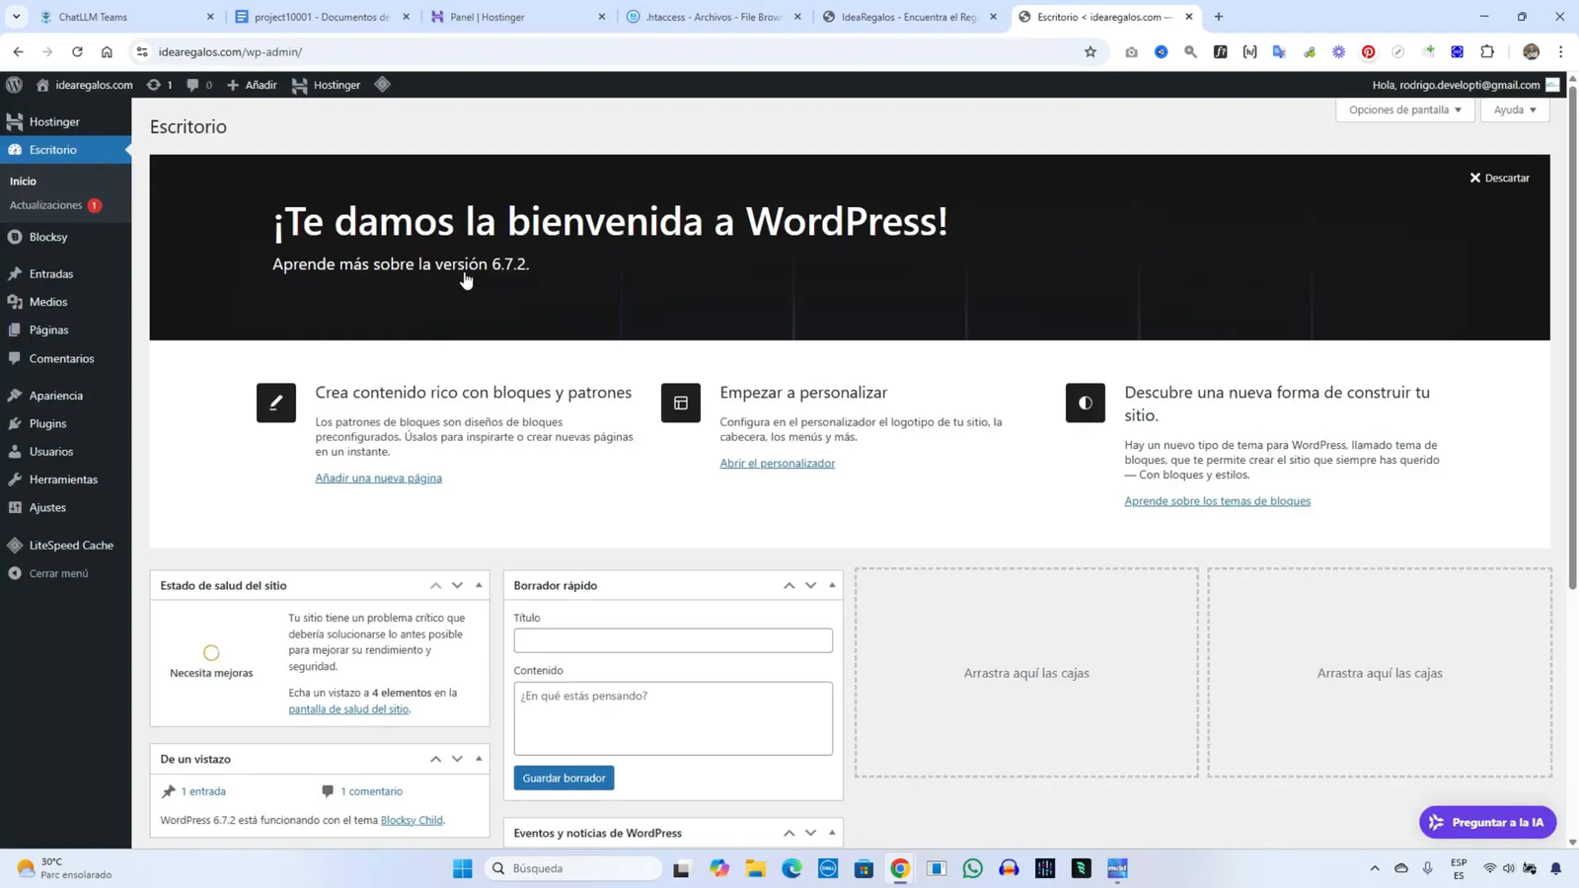
Task: Collapse Eventos y noticias de WordPress
Action: click(832, 832)
